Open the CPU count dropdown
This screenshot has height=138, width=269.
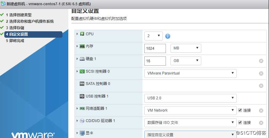point(154,36)
